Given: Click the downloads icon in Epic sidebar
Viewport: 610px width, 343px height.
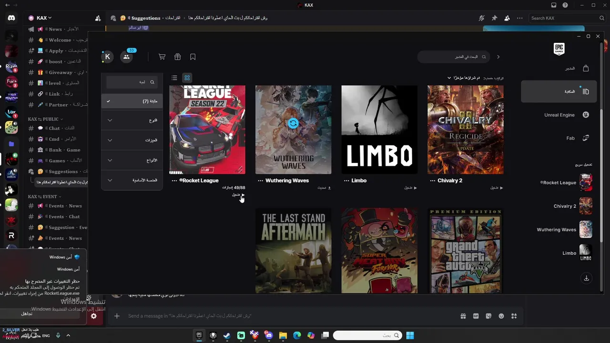Looking at the screenshot, I should pyautogui.click(x=587, y=278).
